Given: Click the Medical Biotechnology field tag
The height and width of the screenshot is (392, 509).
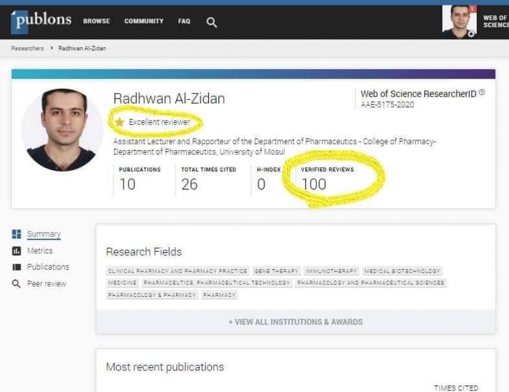Looking at the screenshot, I should [402, 271].
